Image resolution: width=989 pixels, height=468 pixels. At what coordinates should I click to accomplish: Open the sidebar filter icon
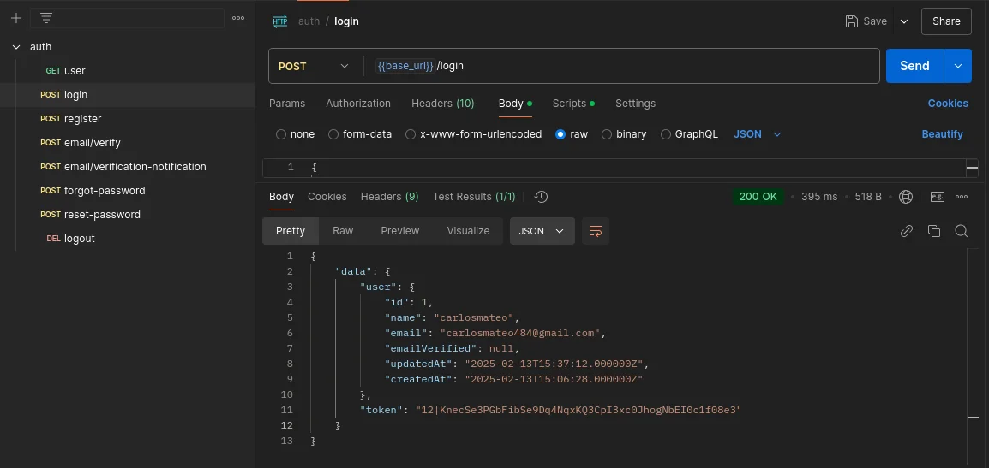tap(46, 18)
